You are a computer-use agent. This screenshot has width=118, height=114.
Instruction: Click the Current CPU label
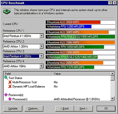pyautogui.click(x=10, y=24)
